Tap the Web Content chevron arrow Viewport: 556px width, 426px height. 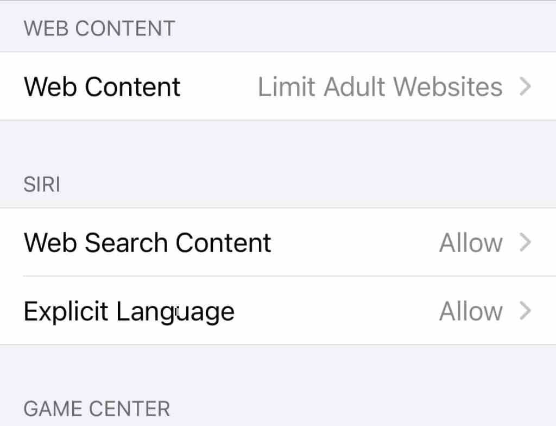[x=525, y=86]
